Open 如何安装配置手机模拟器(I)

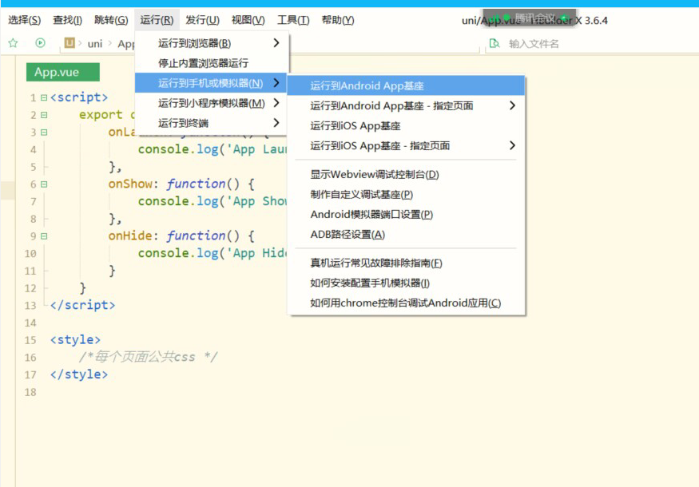pyautogui.click(x=406, y=283)
